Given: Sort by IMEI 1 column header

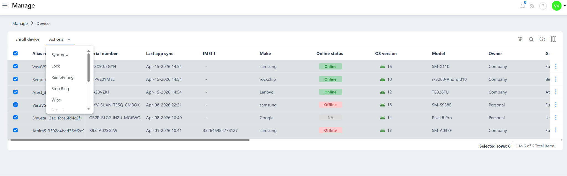Looking at the screenshot, I should coord(209,54).
